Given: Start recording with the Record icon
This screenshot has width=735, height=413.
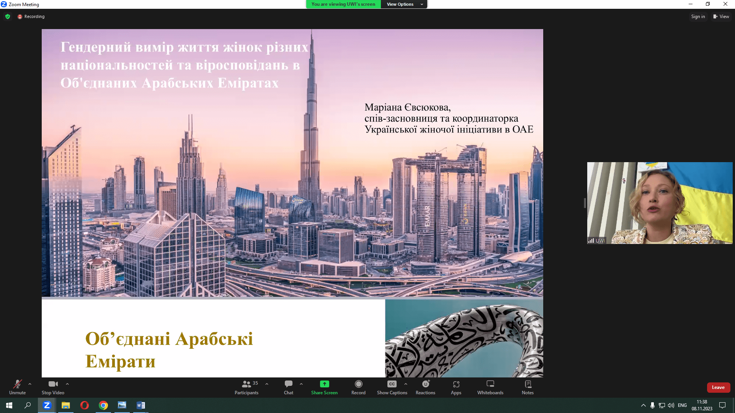Looking at the screenshot, I should tap(358, 384).
